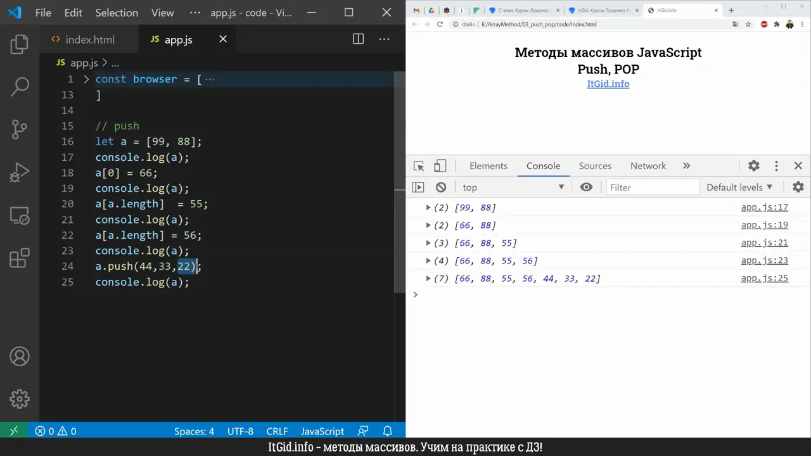Switch to the Elements tab in DevTools
The width and height of the screenshot is (811, 456).
[x=488, y=165]
